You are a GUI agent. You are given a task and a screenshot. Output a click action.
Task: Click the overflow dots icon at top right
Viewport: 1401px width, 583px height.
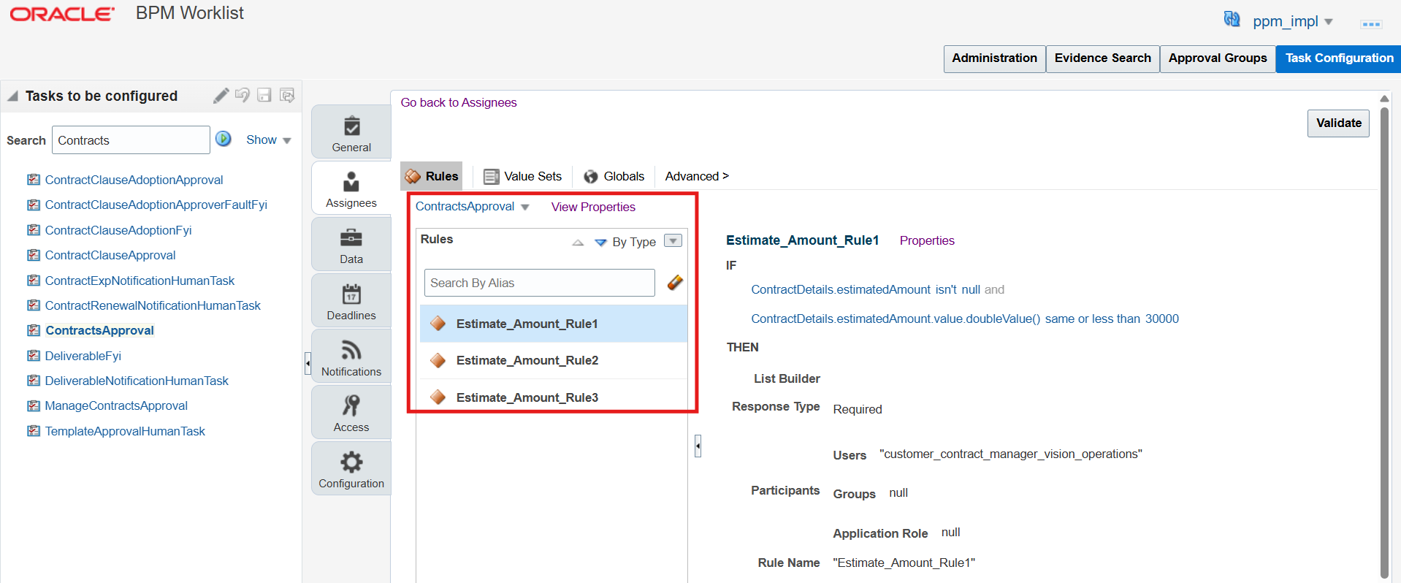pyautogui.click(x=1371, y=24)
